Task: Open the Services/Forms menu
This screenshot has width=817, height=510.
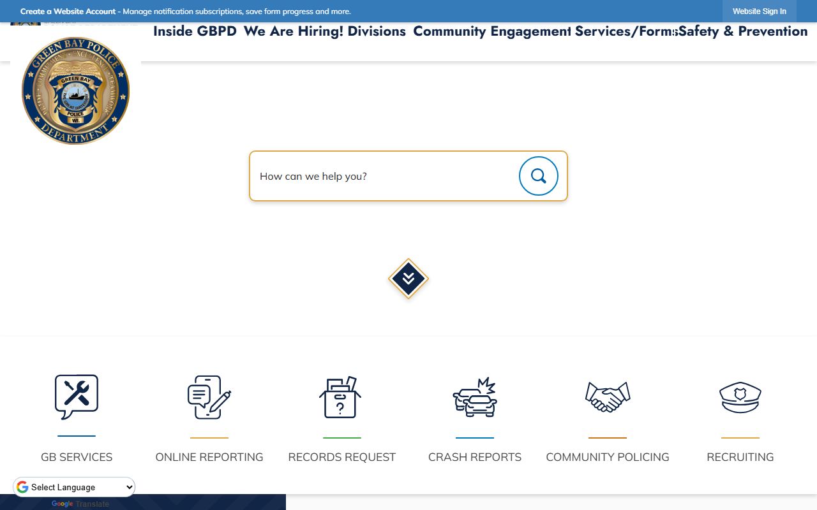Action: pyautogui.click(x=624, y=31)
